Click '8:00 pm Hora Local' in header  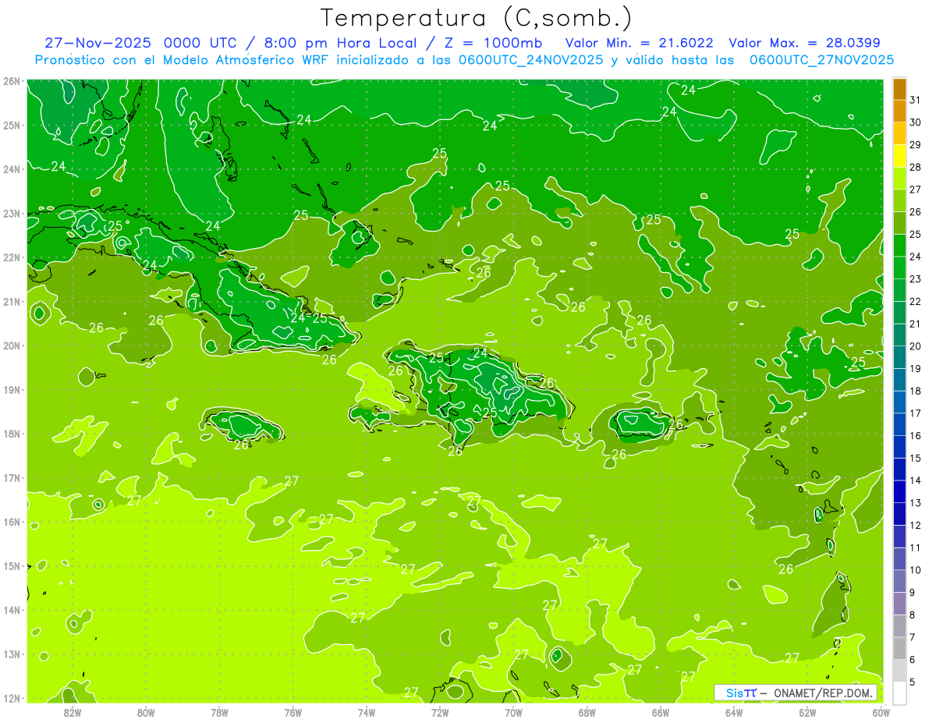(340, 43)
